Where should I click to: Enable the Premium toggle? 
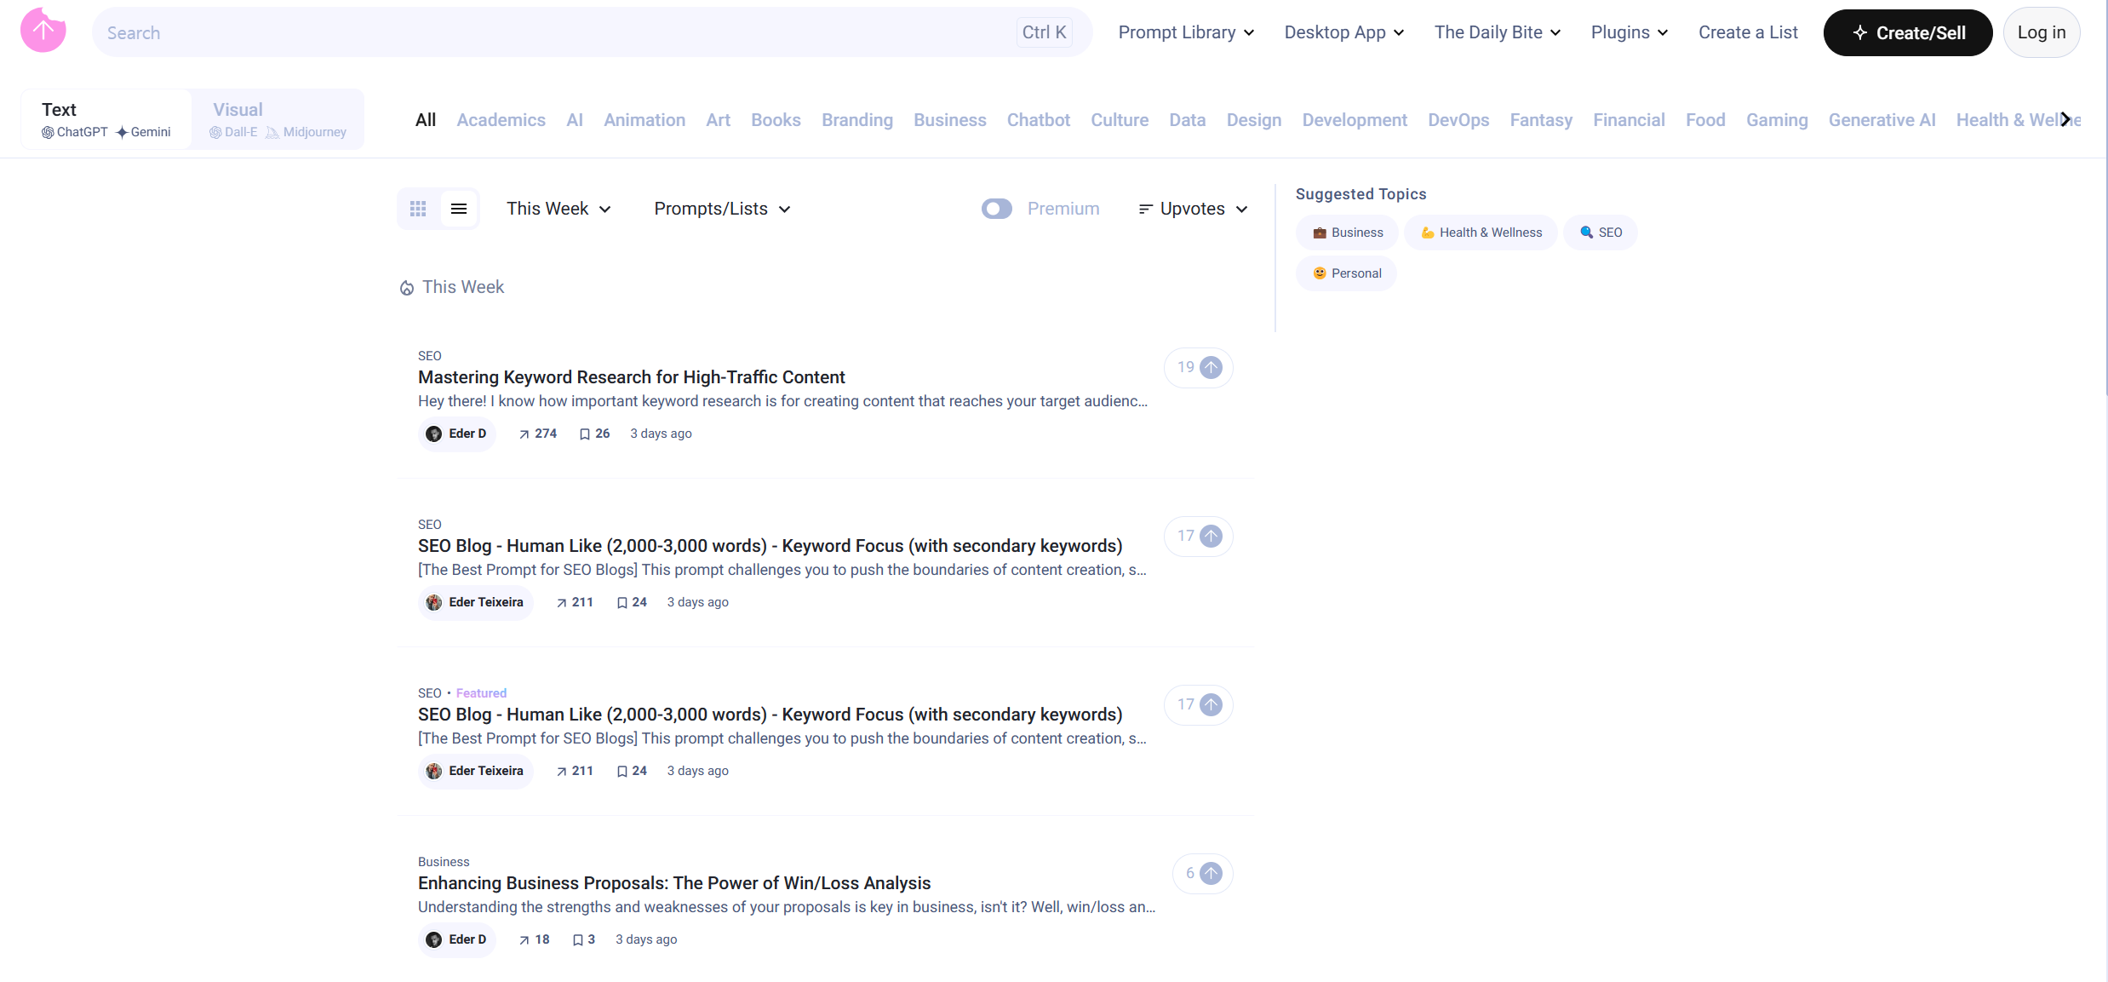996,209
